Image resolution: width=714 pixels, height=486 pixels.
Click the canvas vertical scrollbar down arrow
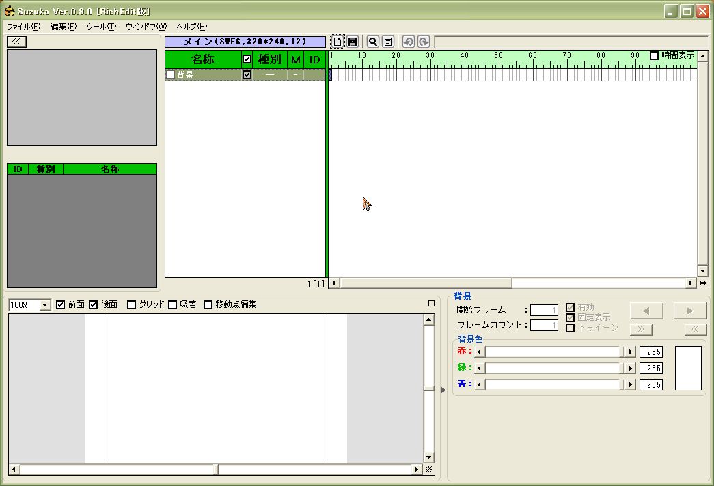[x=428, y=457]
